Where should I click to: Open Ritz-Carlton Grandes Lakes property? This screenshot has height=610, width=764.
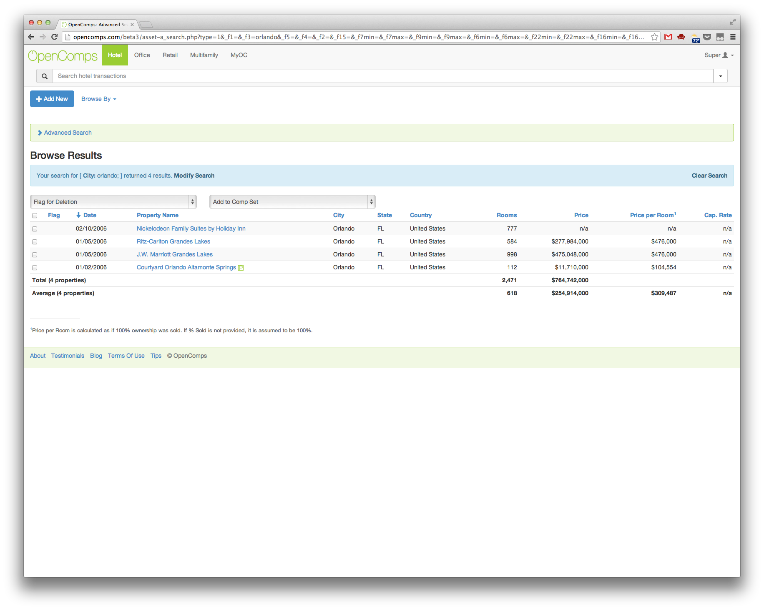tap(173, 241)
